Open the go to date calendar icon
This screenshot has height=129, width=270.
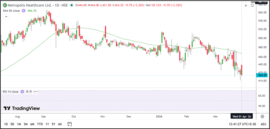[69, 124]
